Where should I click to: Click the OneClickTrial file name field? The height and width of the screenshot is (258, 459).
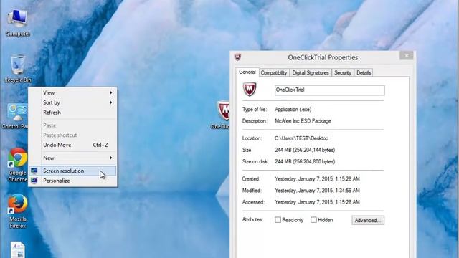[x=330, y=90]
